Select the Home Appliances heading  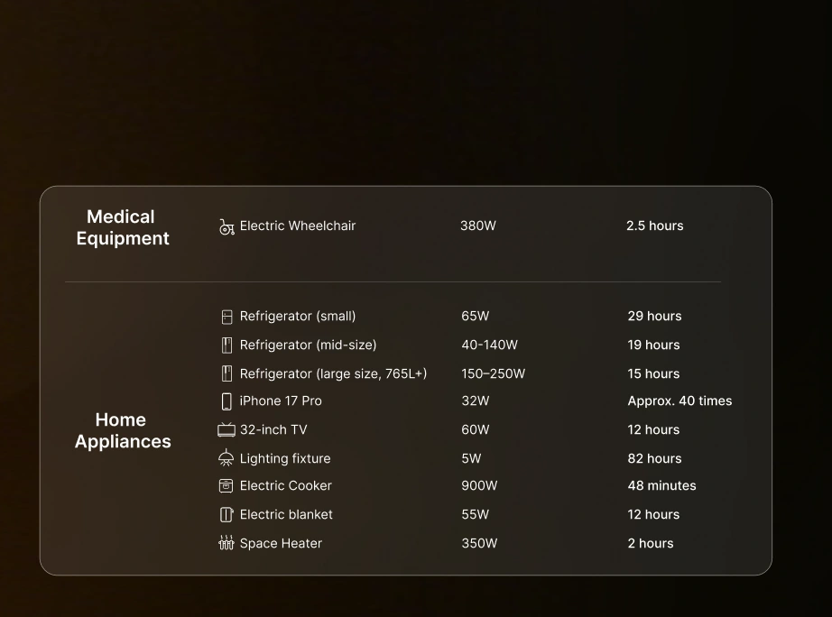pyautogui.click(x=122, y=430)
